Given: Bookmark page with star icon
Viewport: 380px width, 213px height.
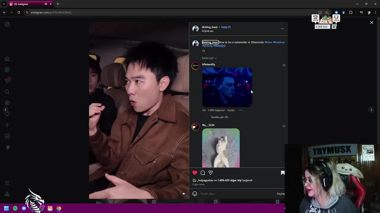Looking at the screenshot, I should pyautogui.click(x=327, y=12).
